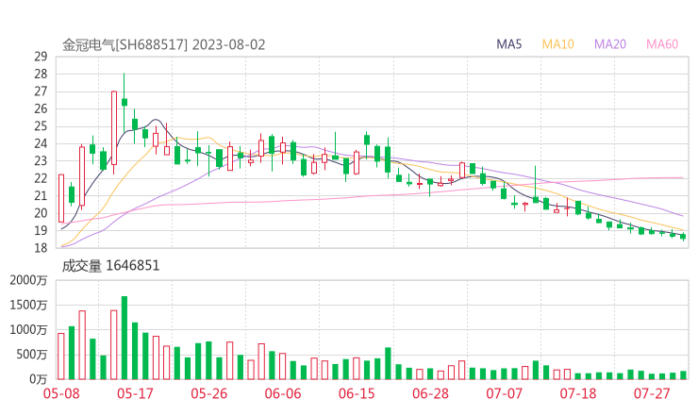Select the 07-18 date axis label

tap(578, 393)
